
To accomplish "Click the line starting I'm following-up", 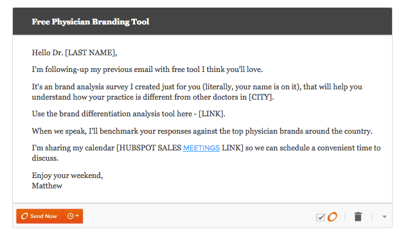I will [x=147, y=69].
